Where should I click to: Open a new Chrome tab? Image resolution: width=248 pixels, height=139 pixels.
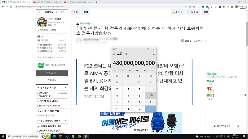pos(96,2)
